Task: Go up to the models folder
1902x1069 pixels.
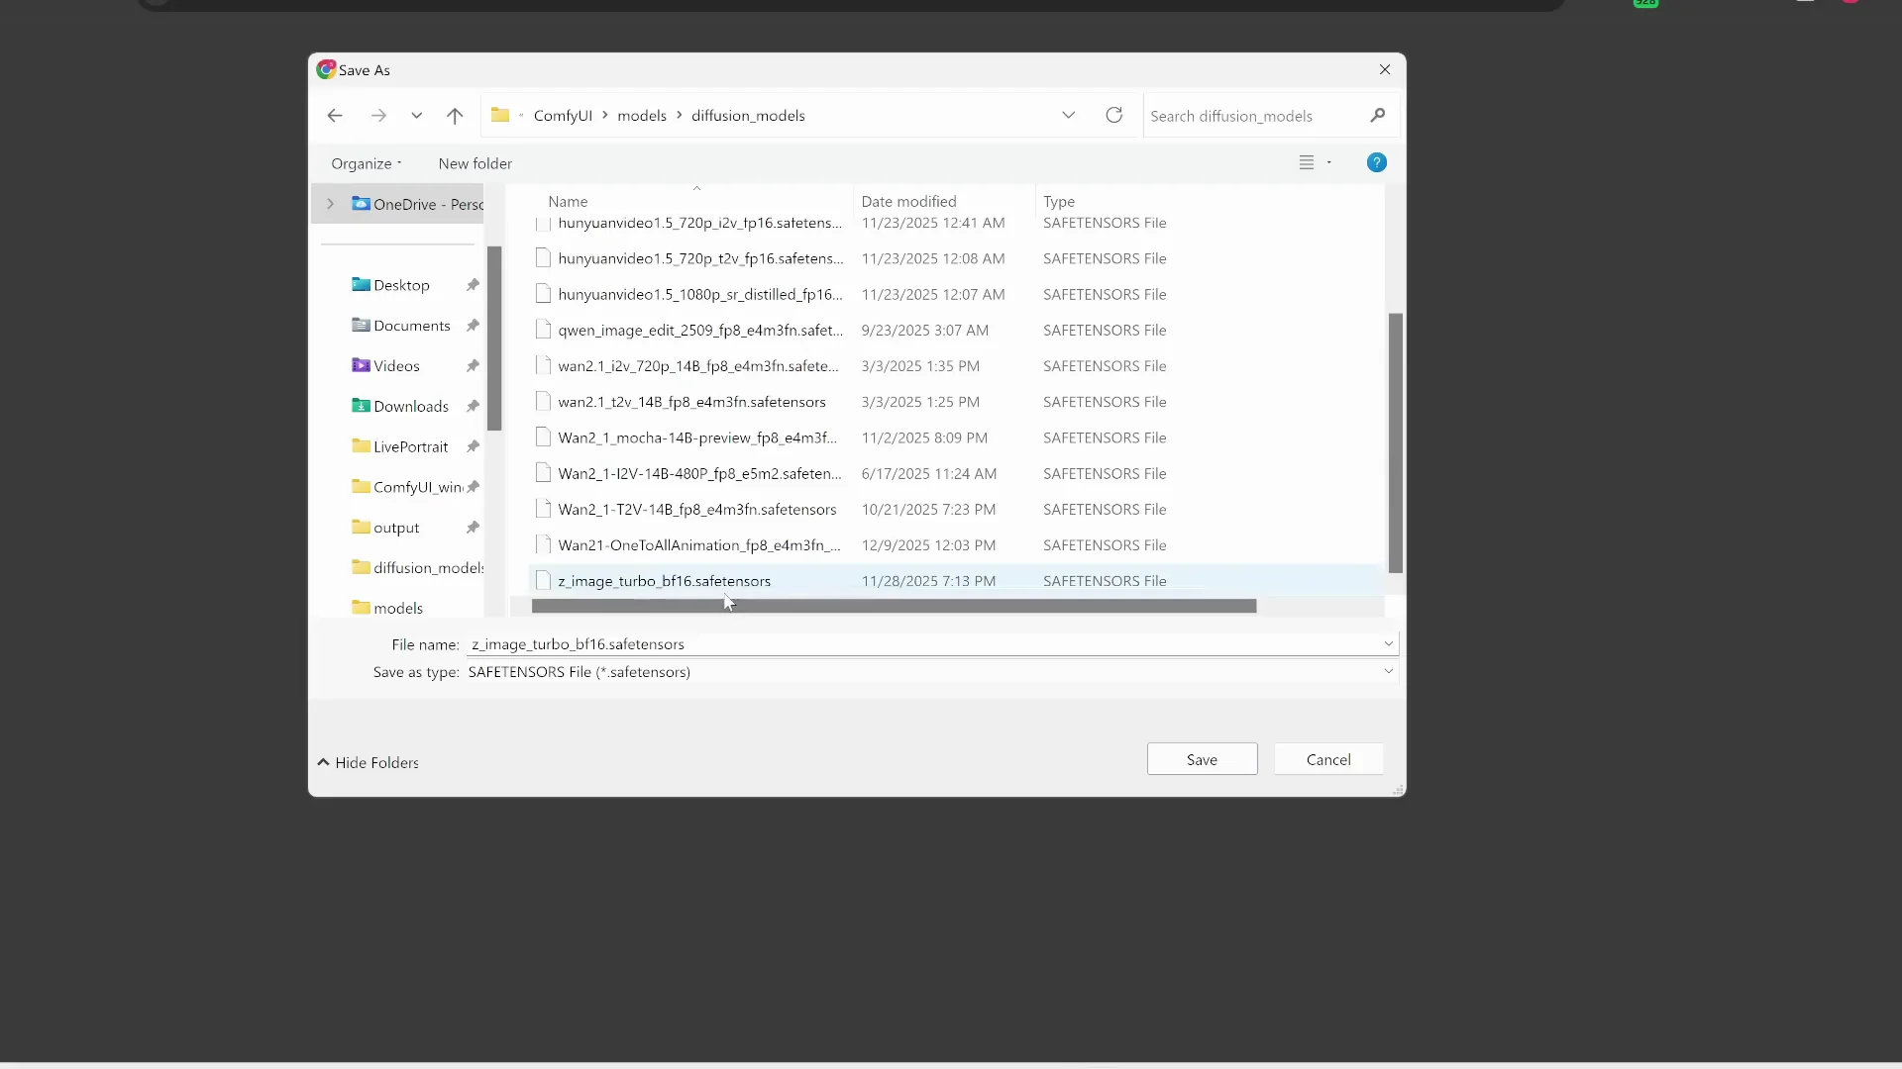Action: click(455, 115)
